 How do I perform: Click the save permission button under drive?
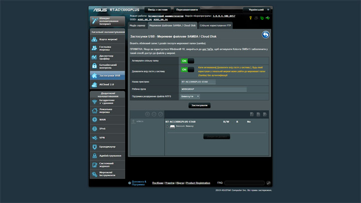tap(217, 136)
